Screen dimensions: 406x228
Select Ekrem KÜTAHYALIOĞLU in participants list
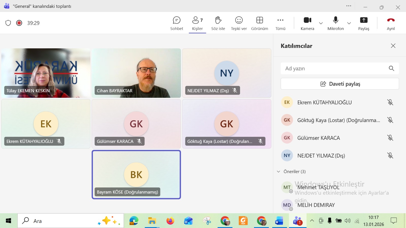pyautogui.click(x=324, y=102)
